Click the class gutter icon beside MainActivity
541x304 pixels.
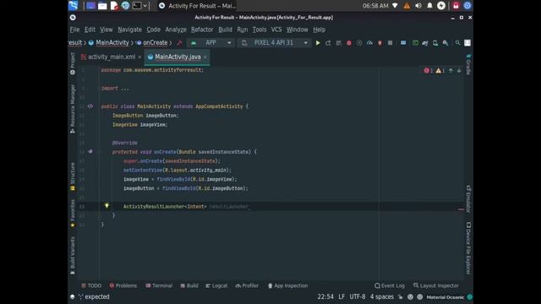[90, 106]
